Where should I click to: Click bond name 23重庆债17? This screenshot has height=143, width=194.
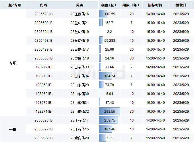[x=80, y=49]
